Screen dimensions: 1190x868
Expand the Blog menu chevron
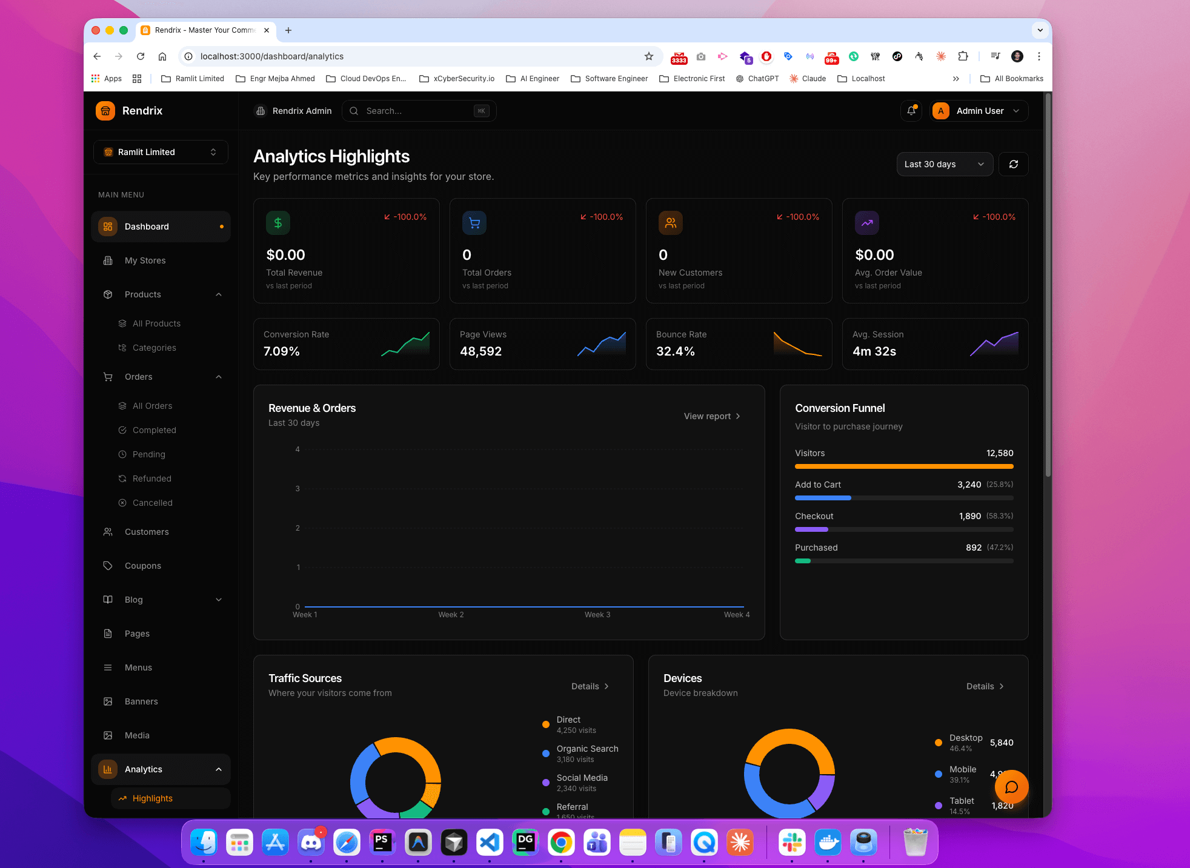(x=219, y=599)
